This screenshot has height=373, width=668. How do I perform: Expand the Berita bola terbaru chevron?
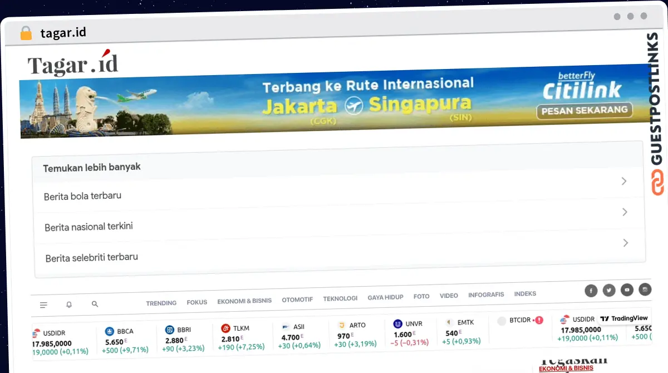coord(624,181)
